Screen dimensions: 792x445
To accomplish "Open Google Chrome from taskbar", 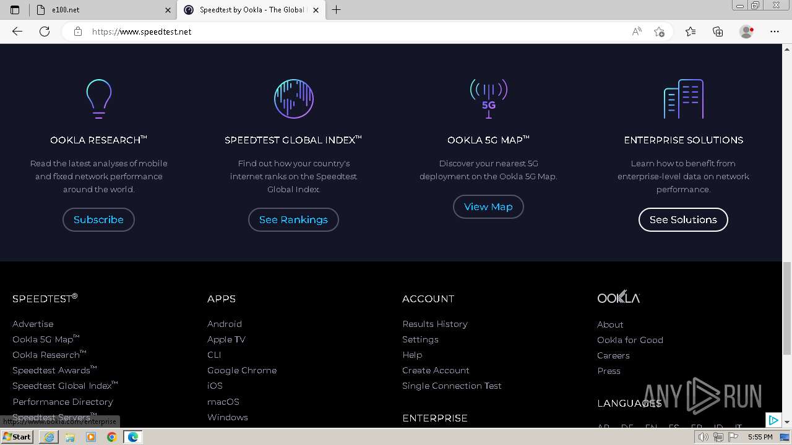I will [x=112, y=437].
